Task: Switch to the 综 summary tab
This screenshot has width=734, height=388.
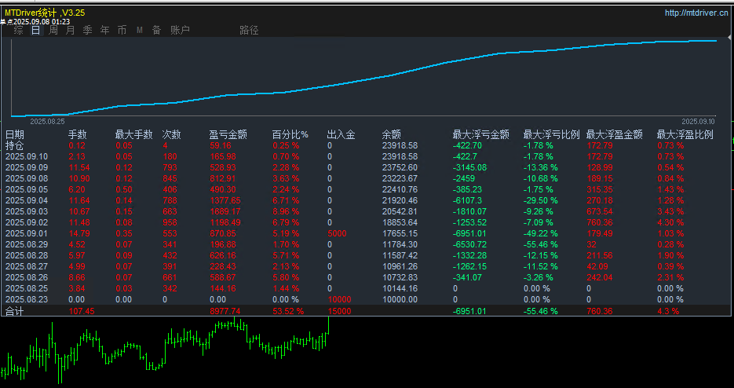Action: tap(19, 31)
